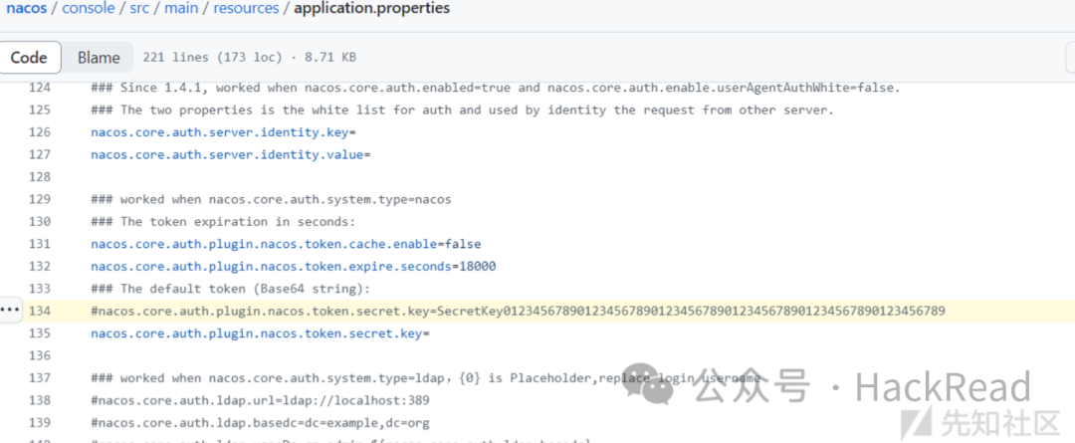Viewport: 1075px width, 443px height.
Task: Click the token.expire.seconds=18000 property line
Action: click(294, 266)
